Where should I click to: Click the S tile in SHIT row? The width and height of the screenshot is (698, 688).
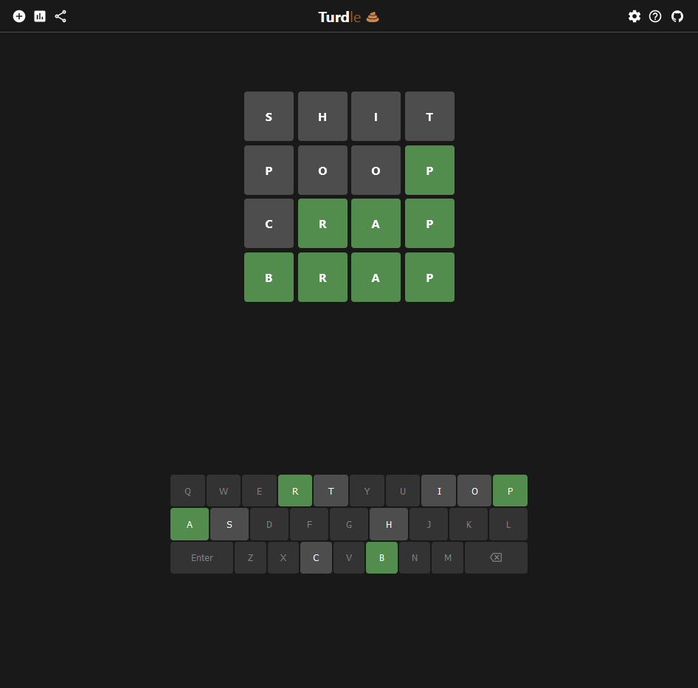[269, 116]
